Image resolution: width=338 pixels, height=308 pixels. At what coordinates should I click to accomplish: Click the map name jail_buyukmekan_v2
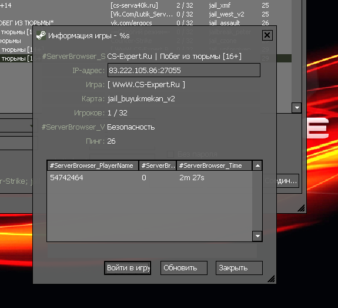coord(141,99)
